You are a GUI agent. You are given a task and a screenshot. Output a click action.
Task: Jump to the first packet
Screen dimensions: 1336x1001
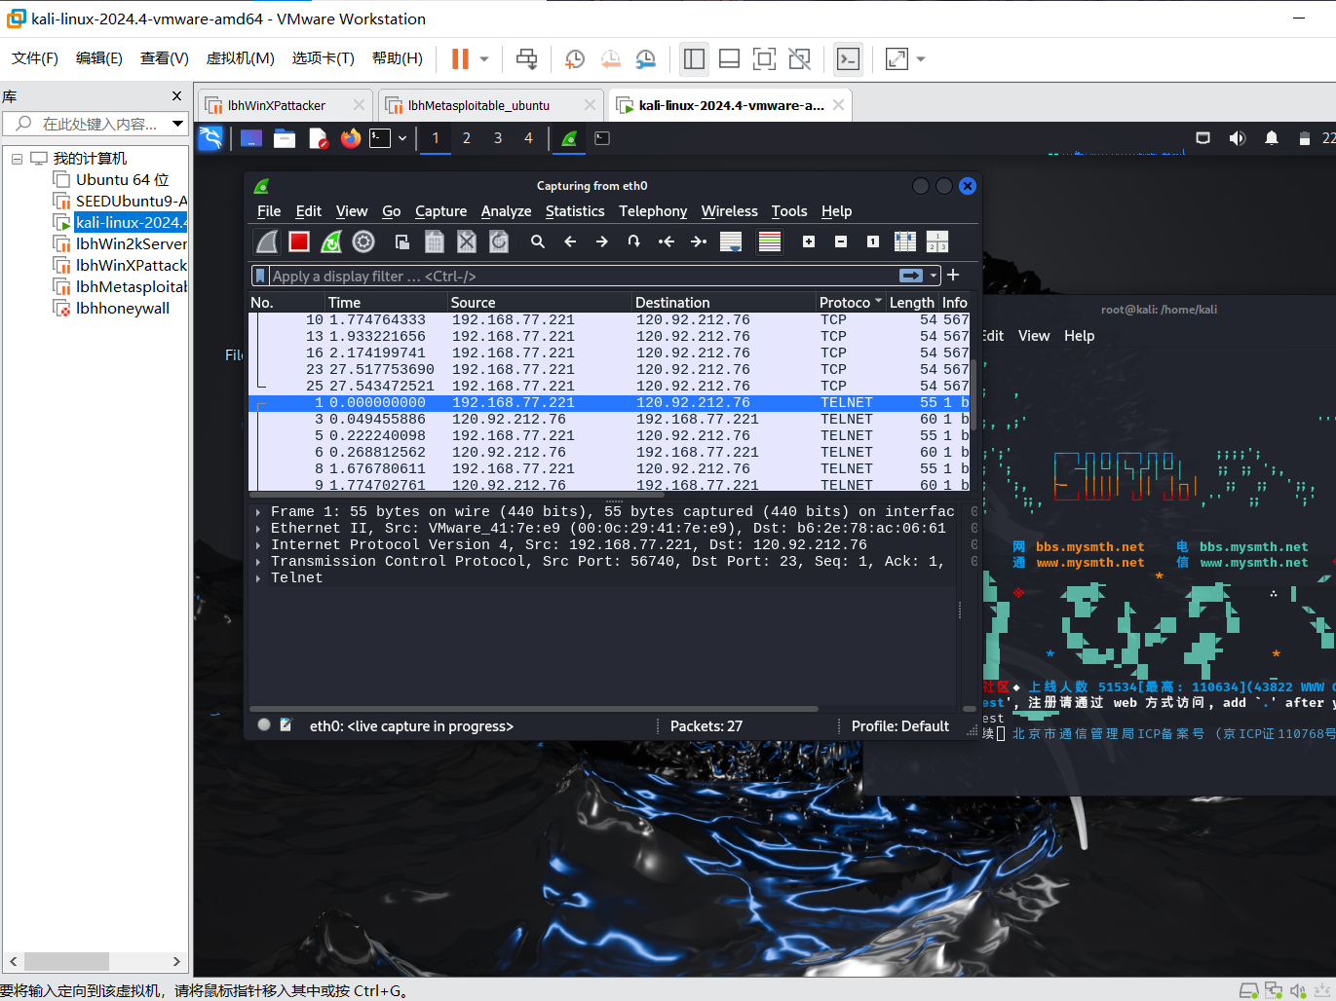pos(667,241)
